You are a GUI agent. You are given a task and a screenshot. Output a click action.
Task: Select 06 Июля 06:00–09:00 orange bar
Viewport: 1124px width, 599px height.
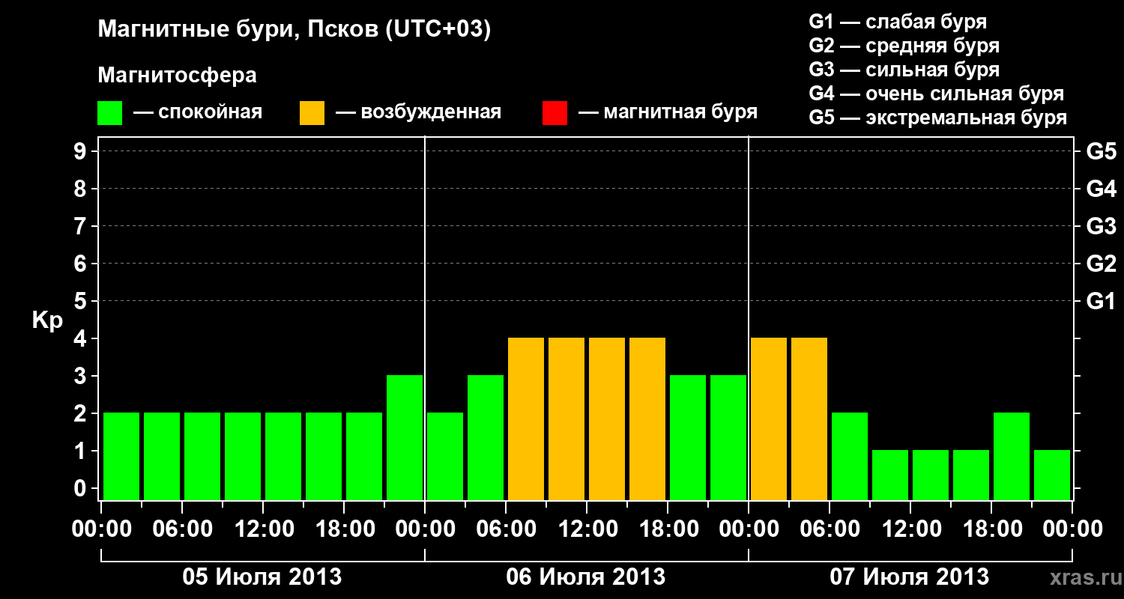526,419
